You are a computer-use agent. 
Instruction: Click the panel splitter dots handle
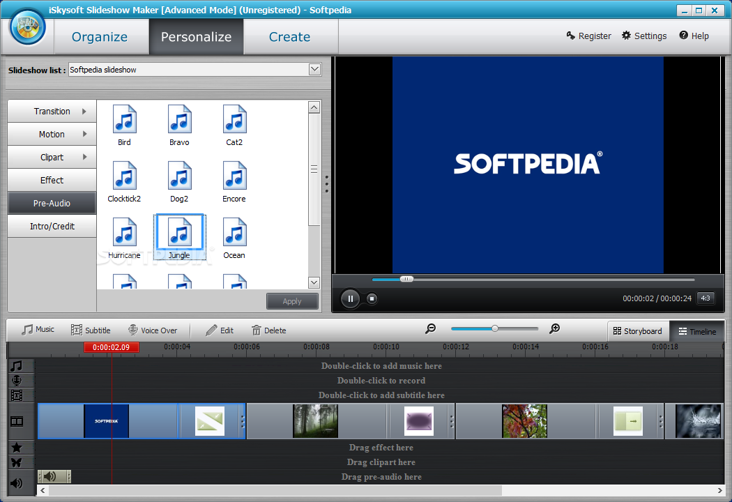(327, 184)
